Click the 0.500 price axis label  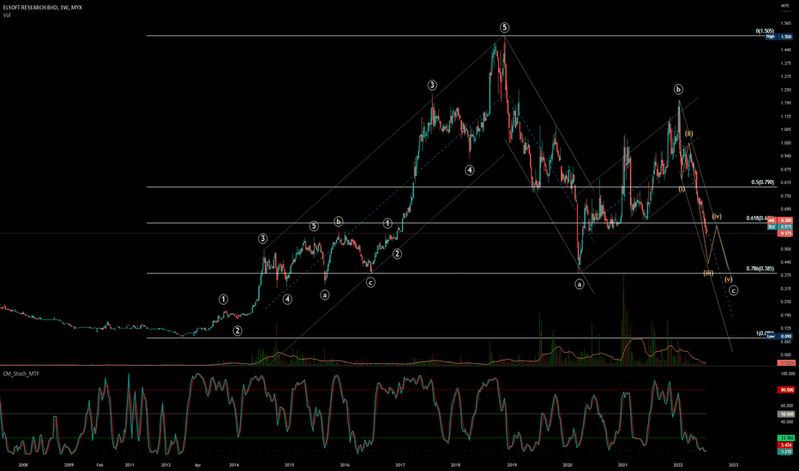click(786, 249)
